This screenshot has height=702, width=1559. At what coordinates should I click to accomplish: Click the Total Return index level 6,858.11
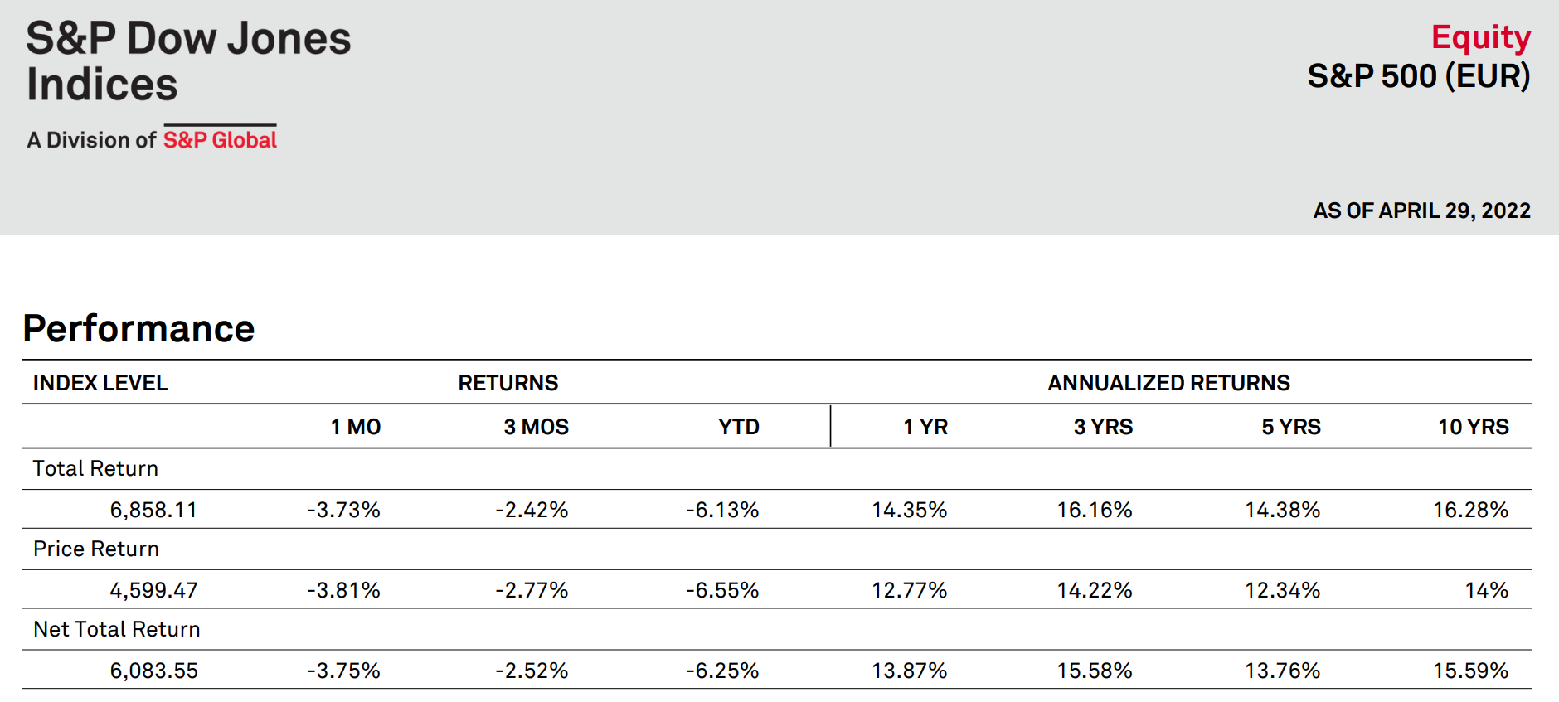pyautogui.click(x=153, y=510)
